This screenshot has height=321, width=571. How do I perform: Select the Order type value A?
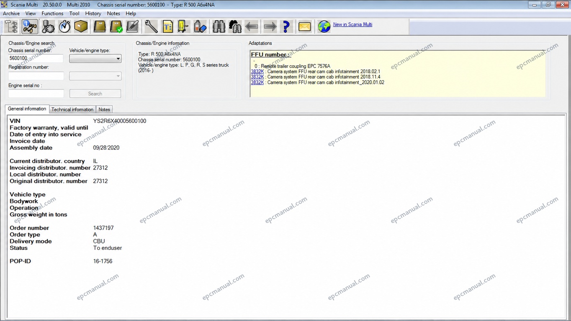tap(95, 234)
